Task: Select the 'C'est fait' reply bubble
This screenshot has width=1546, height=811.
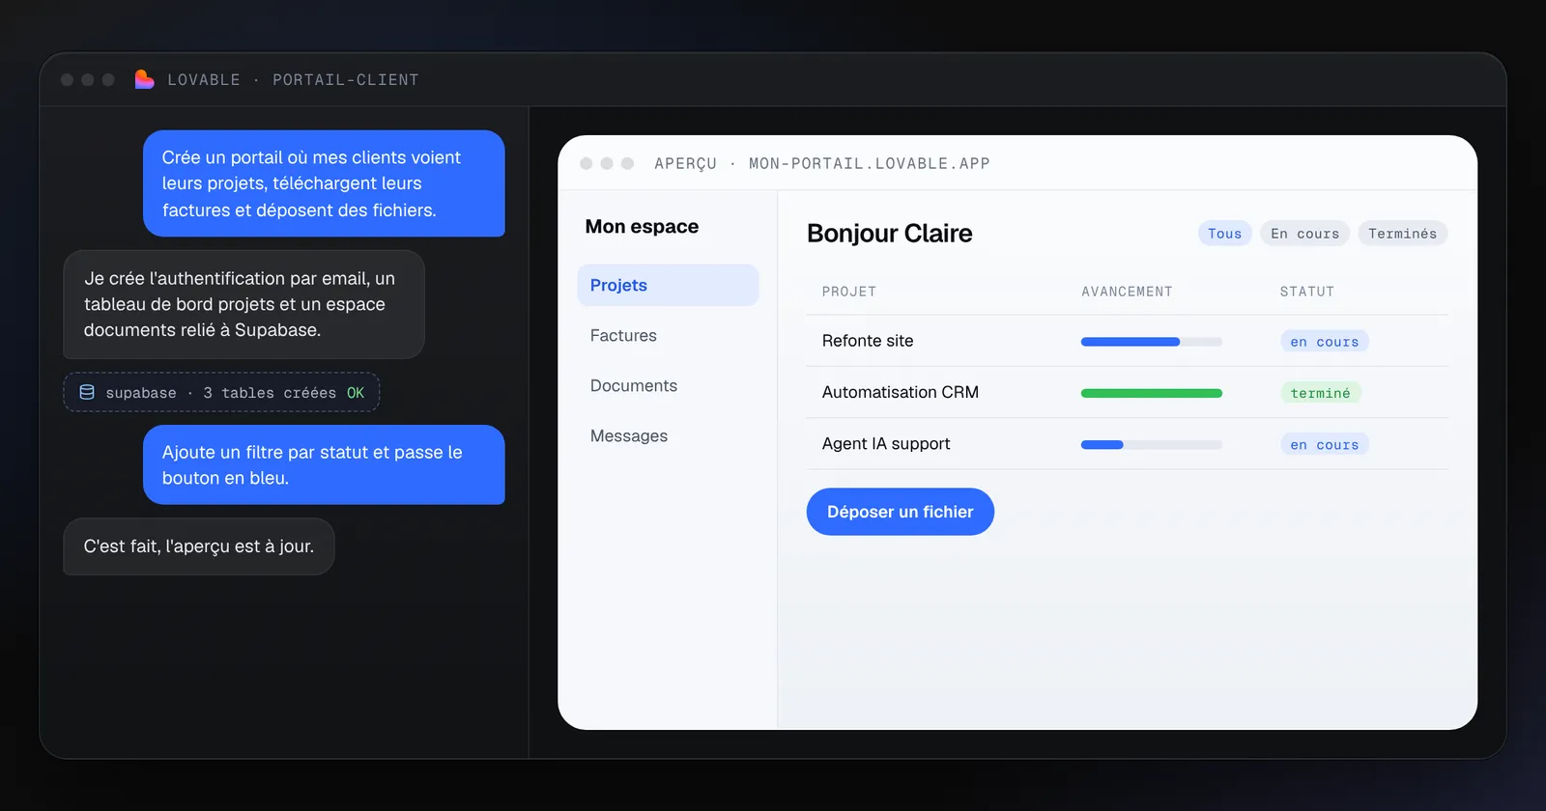Action: click(198, 546)
